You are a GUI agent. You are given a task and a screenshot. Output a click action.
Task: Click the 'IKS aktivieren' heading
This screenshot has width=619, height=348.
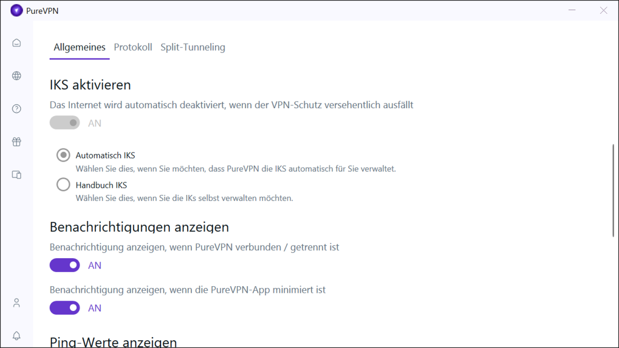click(90, 85)
